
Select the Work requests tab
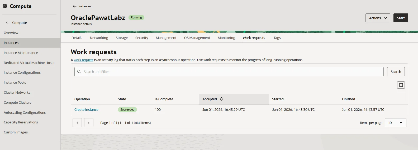pyautogui.click(x=254, y=38)
